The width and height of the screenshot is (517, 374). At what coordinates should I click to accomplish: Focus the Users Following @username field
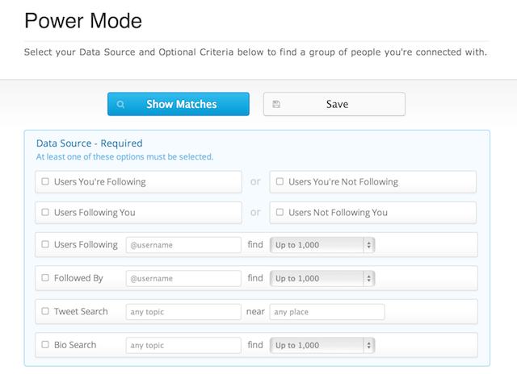[183, 244]
